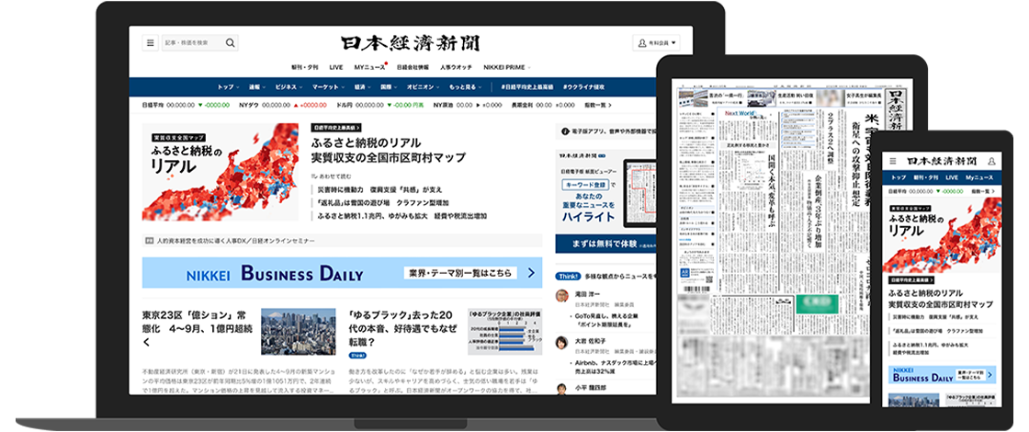
Task: Click the seminar ad book icon
Action: (149, 240)
